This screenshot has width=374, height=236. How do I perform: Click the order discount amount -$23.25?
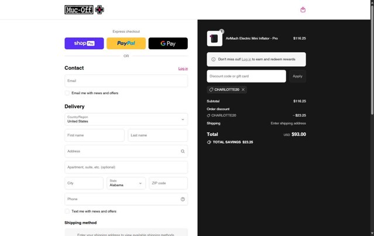pos(299,115)
